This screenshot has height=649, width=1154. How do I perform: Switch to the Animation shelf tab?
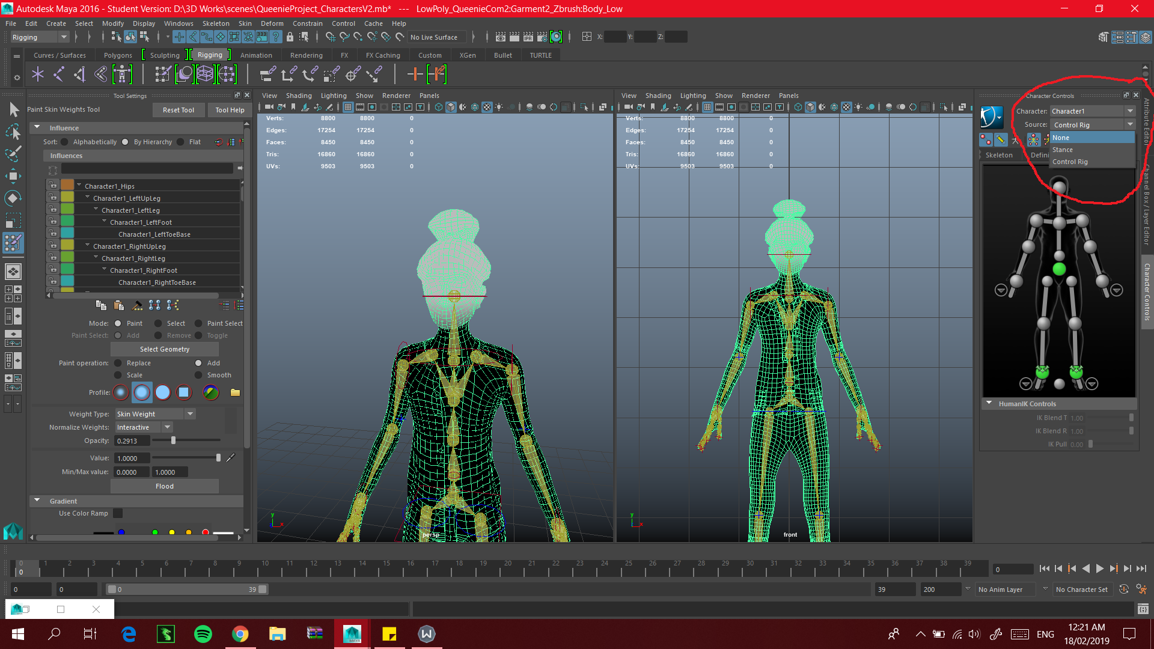256,55
